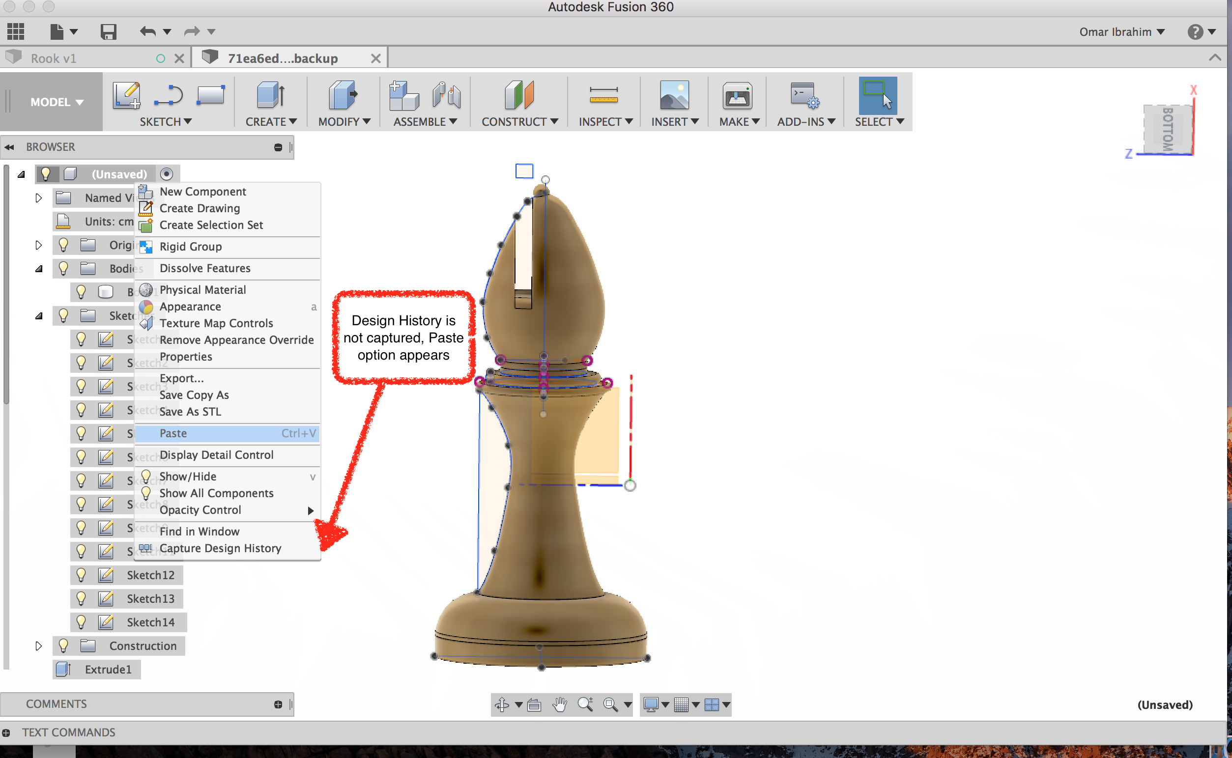Viewport: 1232px width, 758px height.
Task: Choose Paste from context menu
Action: pos(173,433)
